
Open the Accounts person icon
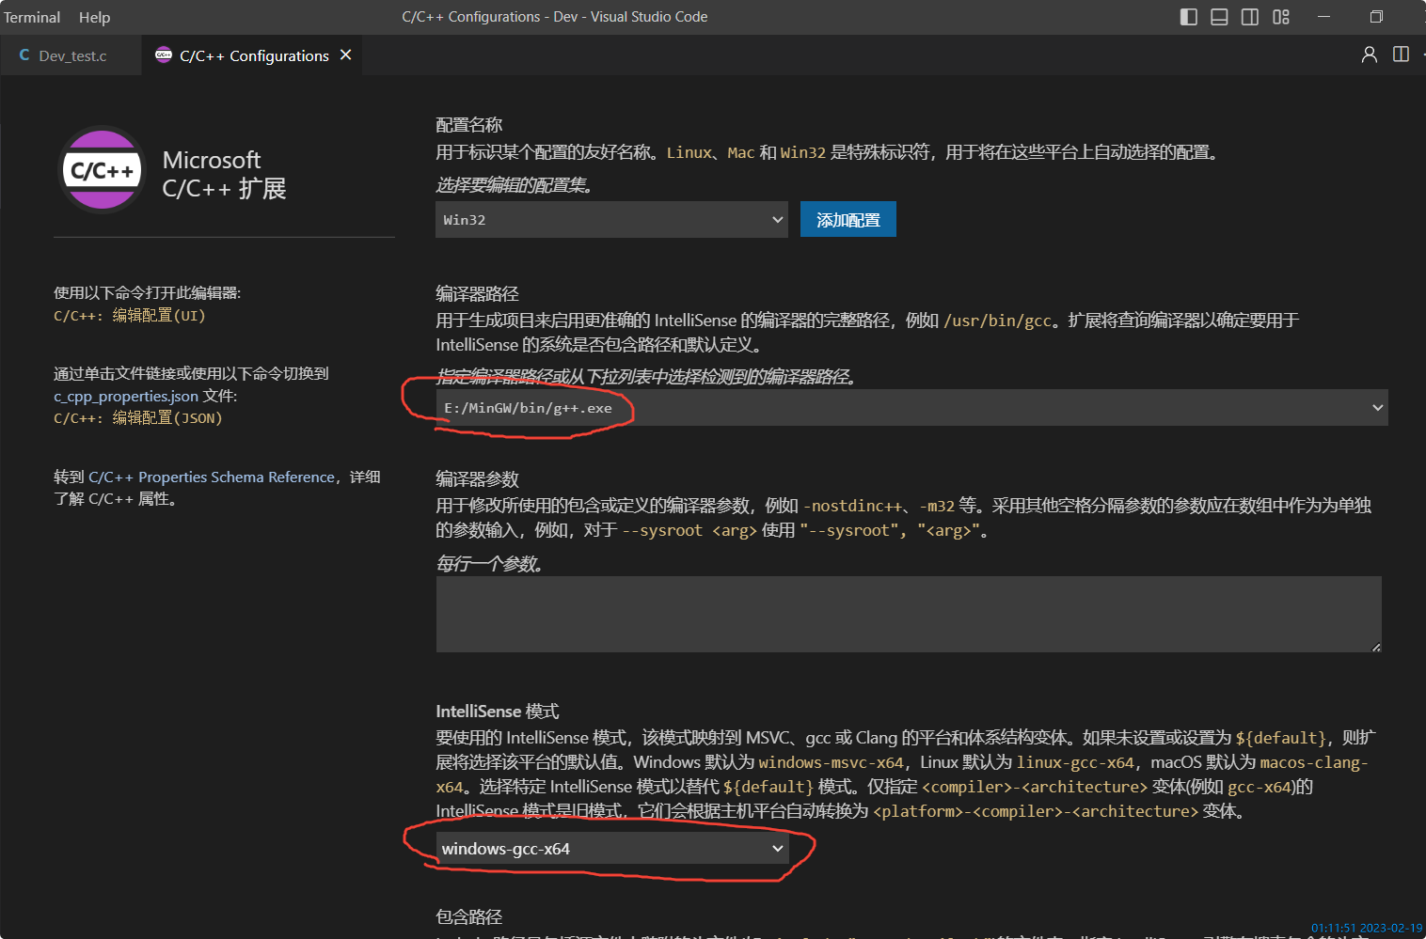point(1370,55)
